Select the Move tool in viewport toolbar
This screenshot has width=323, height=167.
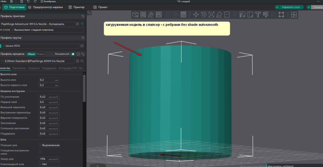pos(196,15)
